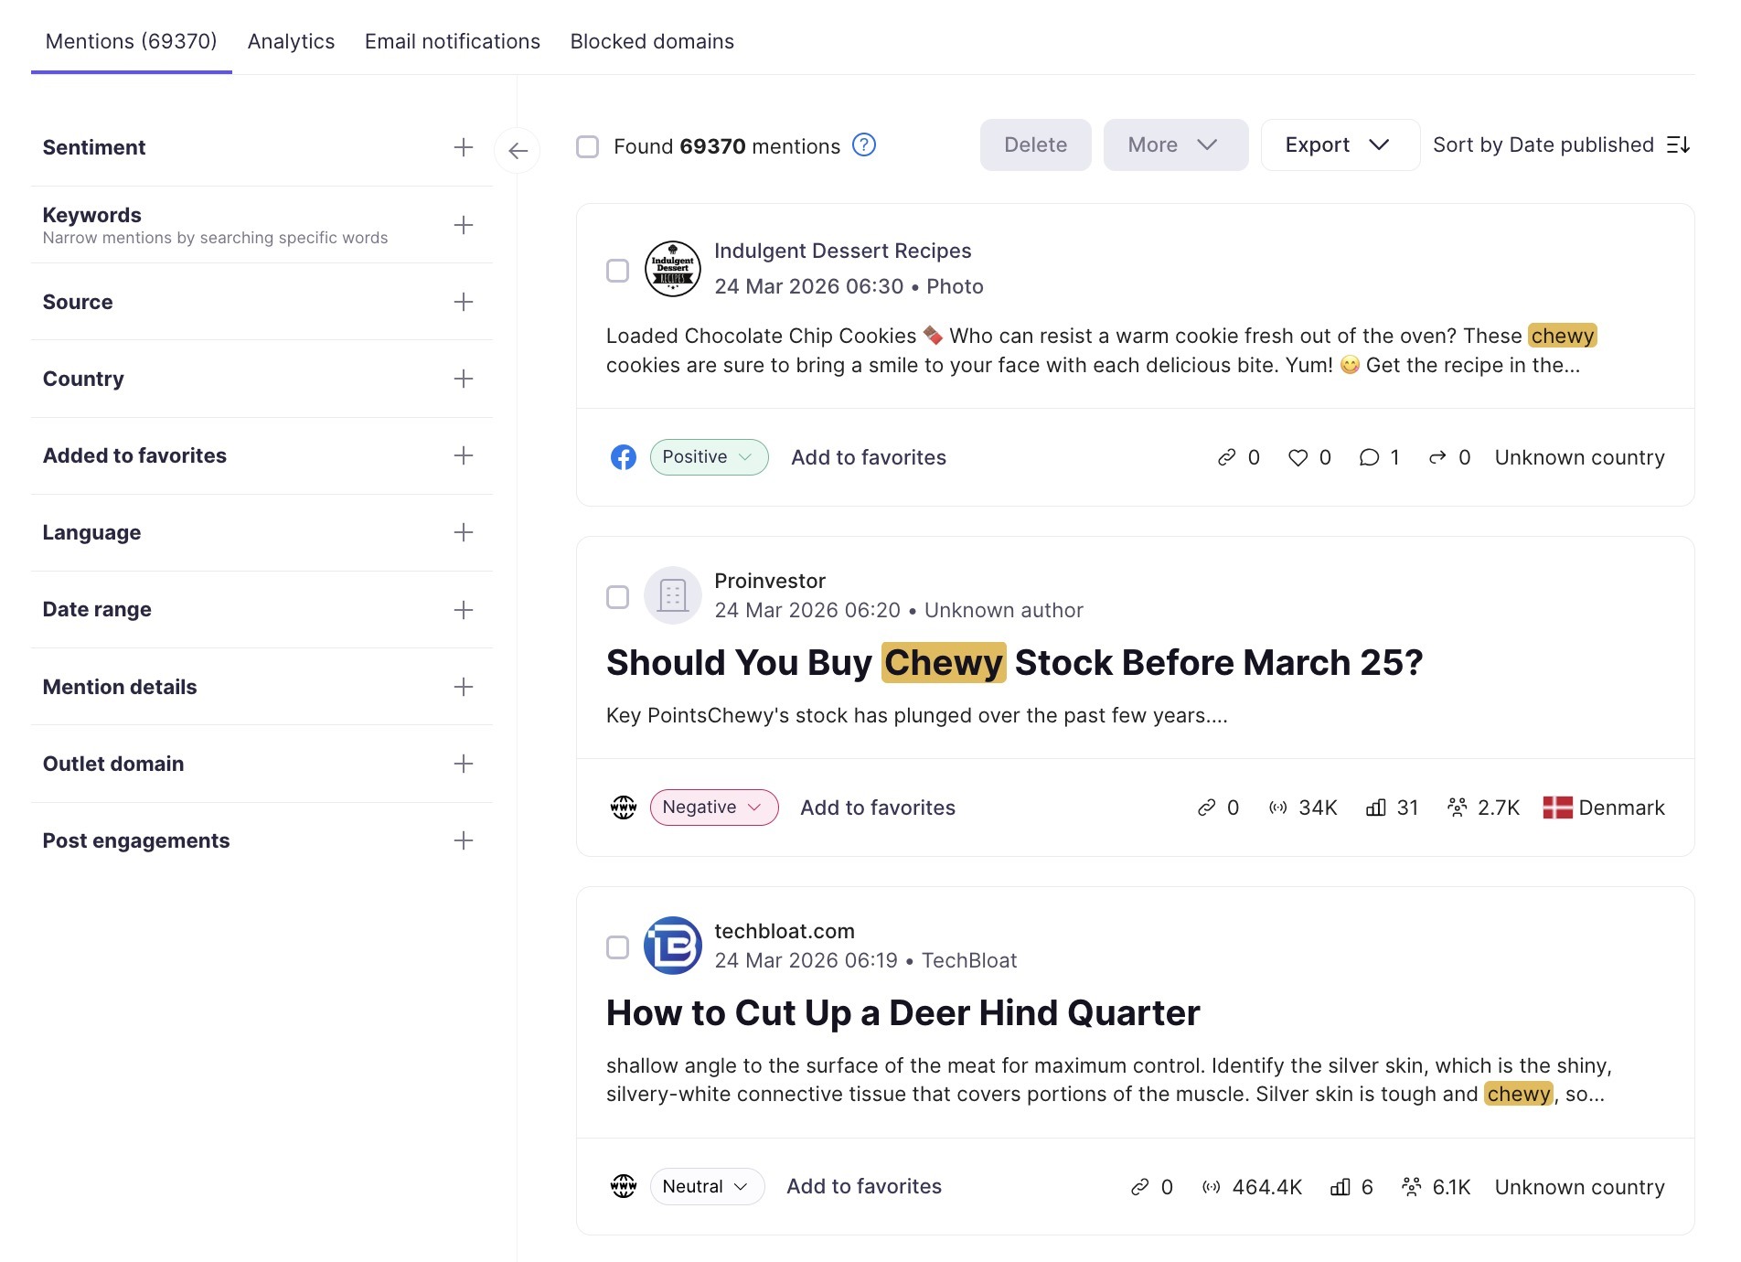
Task: Open the Negative sentiment dropdown on the Chewy article
Action: 713,807
